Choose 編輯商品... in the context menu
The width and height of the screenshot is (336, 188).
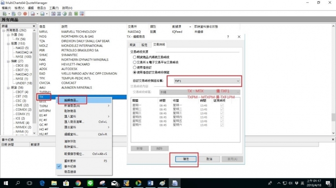point(84,100)
